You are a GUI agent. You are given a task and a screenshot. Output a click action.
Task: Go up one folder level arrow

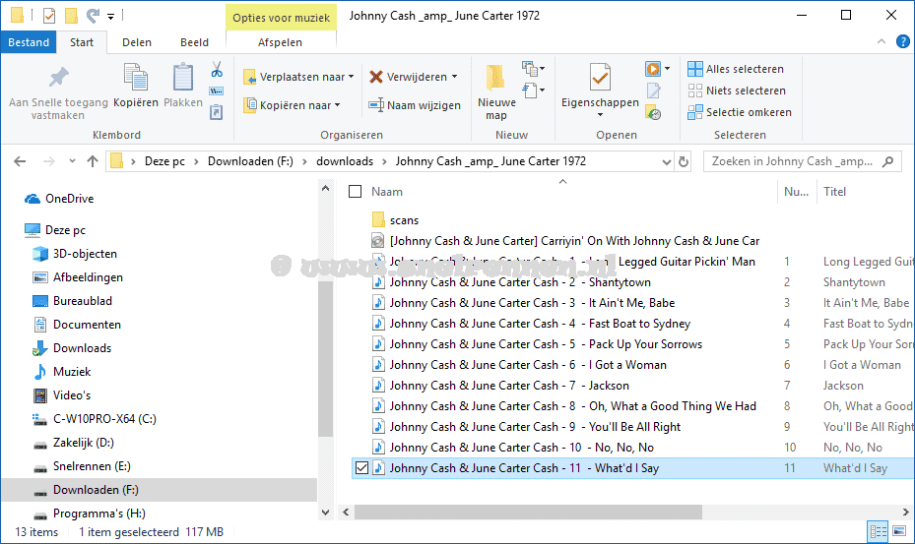tap(93, 161)
